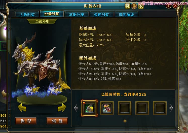The width and height of the screenshot is (188, 133).
Task: Select the active 坐骑时装 tab
Action: (52, 14)
